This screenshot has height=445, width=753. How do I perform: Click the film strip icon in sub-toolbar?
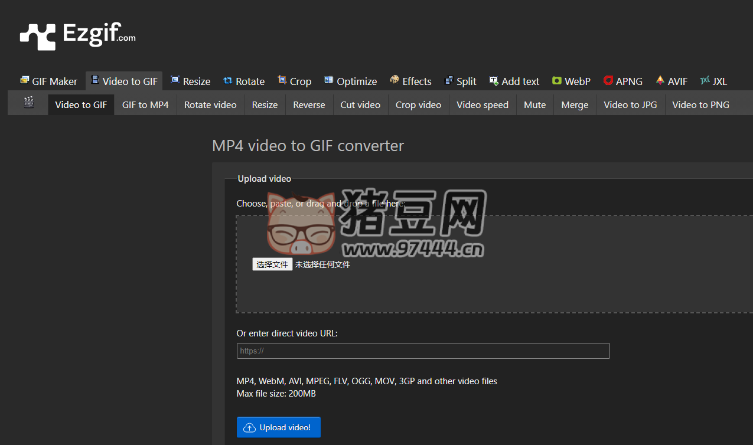click(x=28, y=104)
